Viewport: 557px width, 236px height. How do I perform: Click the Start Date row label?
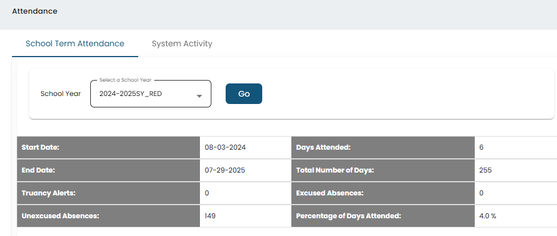tap(41, 147)
